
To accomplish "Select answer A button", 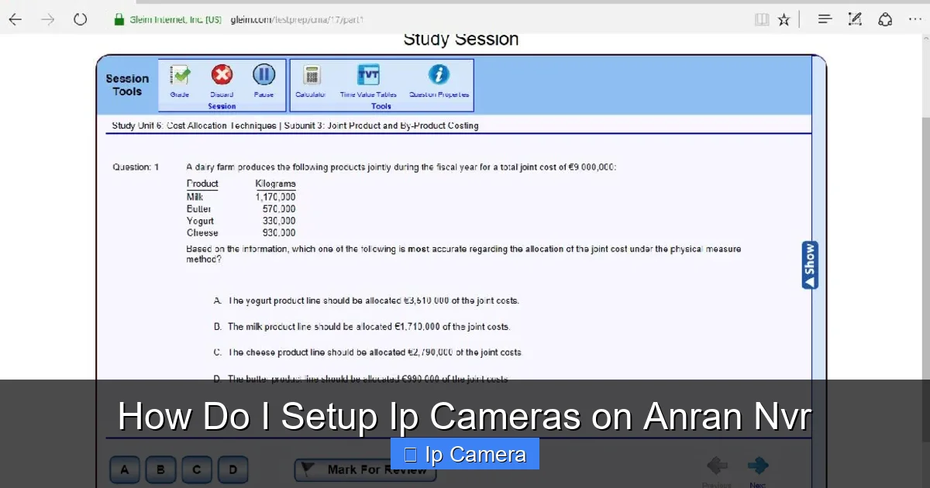I will pos(125,469).
